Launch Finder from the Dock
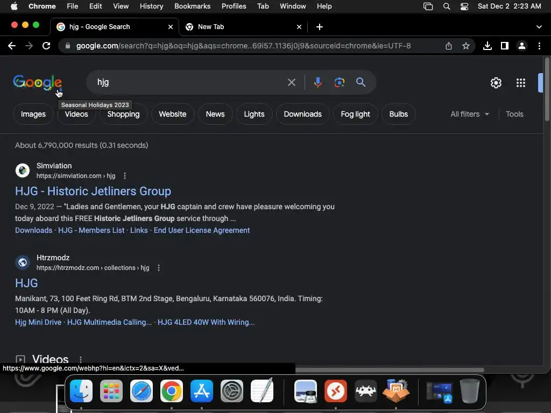The height and width of the screenshot is (413, 551). click(81, 391)
